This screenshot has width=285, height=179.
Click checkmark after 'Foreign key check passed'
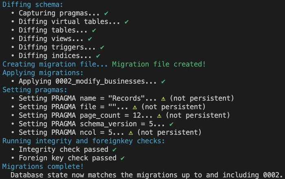[123, 158]
